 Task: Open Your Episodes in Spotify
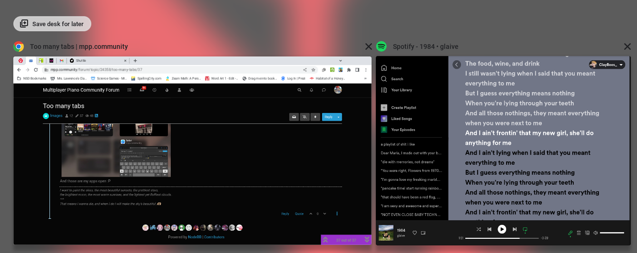398,130
